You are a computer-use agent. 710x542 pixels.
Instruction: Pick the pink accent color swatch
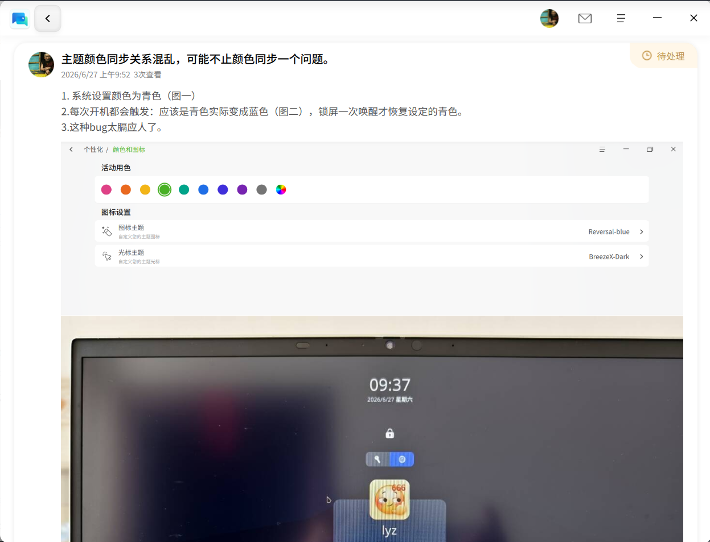pyautogui.click(x=106, y=190)
